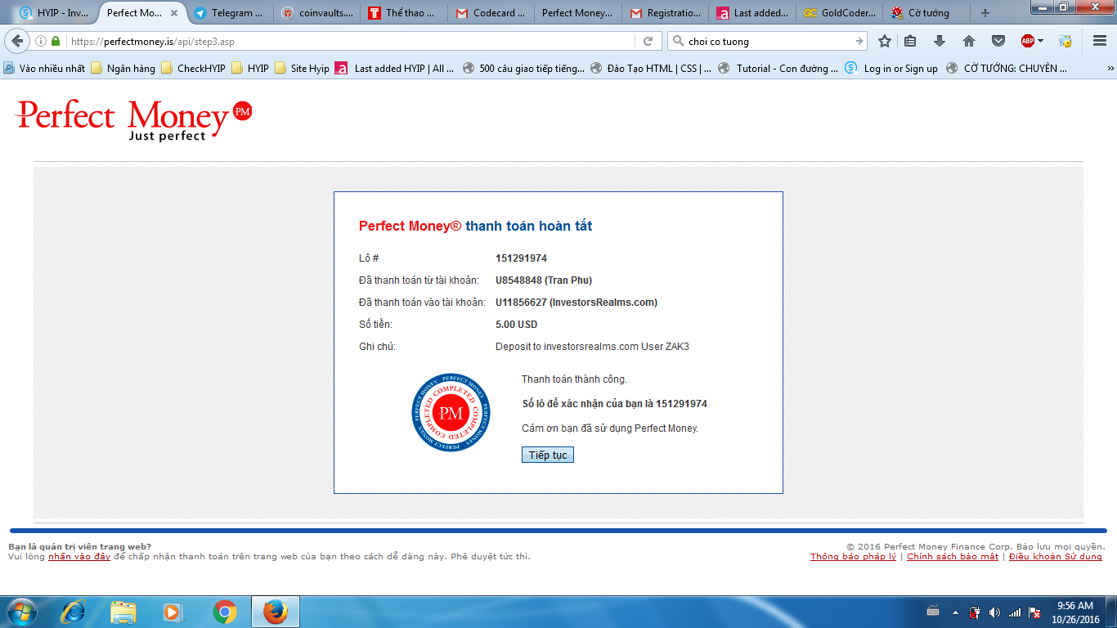Screen dimensions: 1117x628
Task: Open the 'CỜ TƯỚNG: CHUYÊN' bookmark
Action: pyautogui.click(x=1007, y=69)
